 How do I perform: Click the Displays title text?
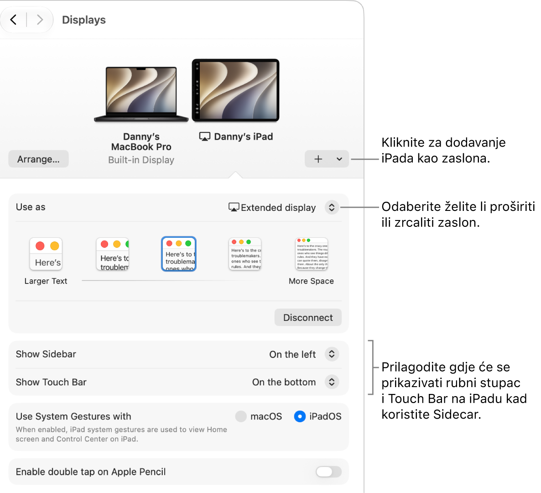[x=84, y=20]
